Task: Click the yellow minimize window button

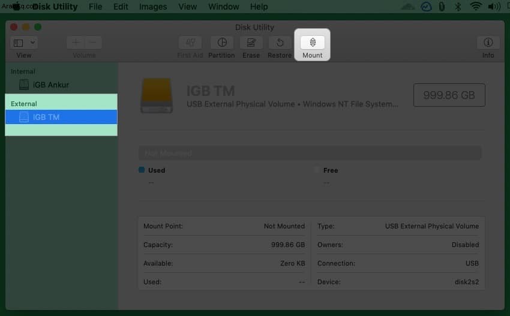Action: [26, 27]
